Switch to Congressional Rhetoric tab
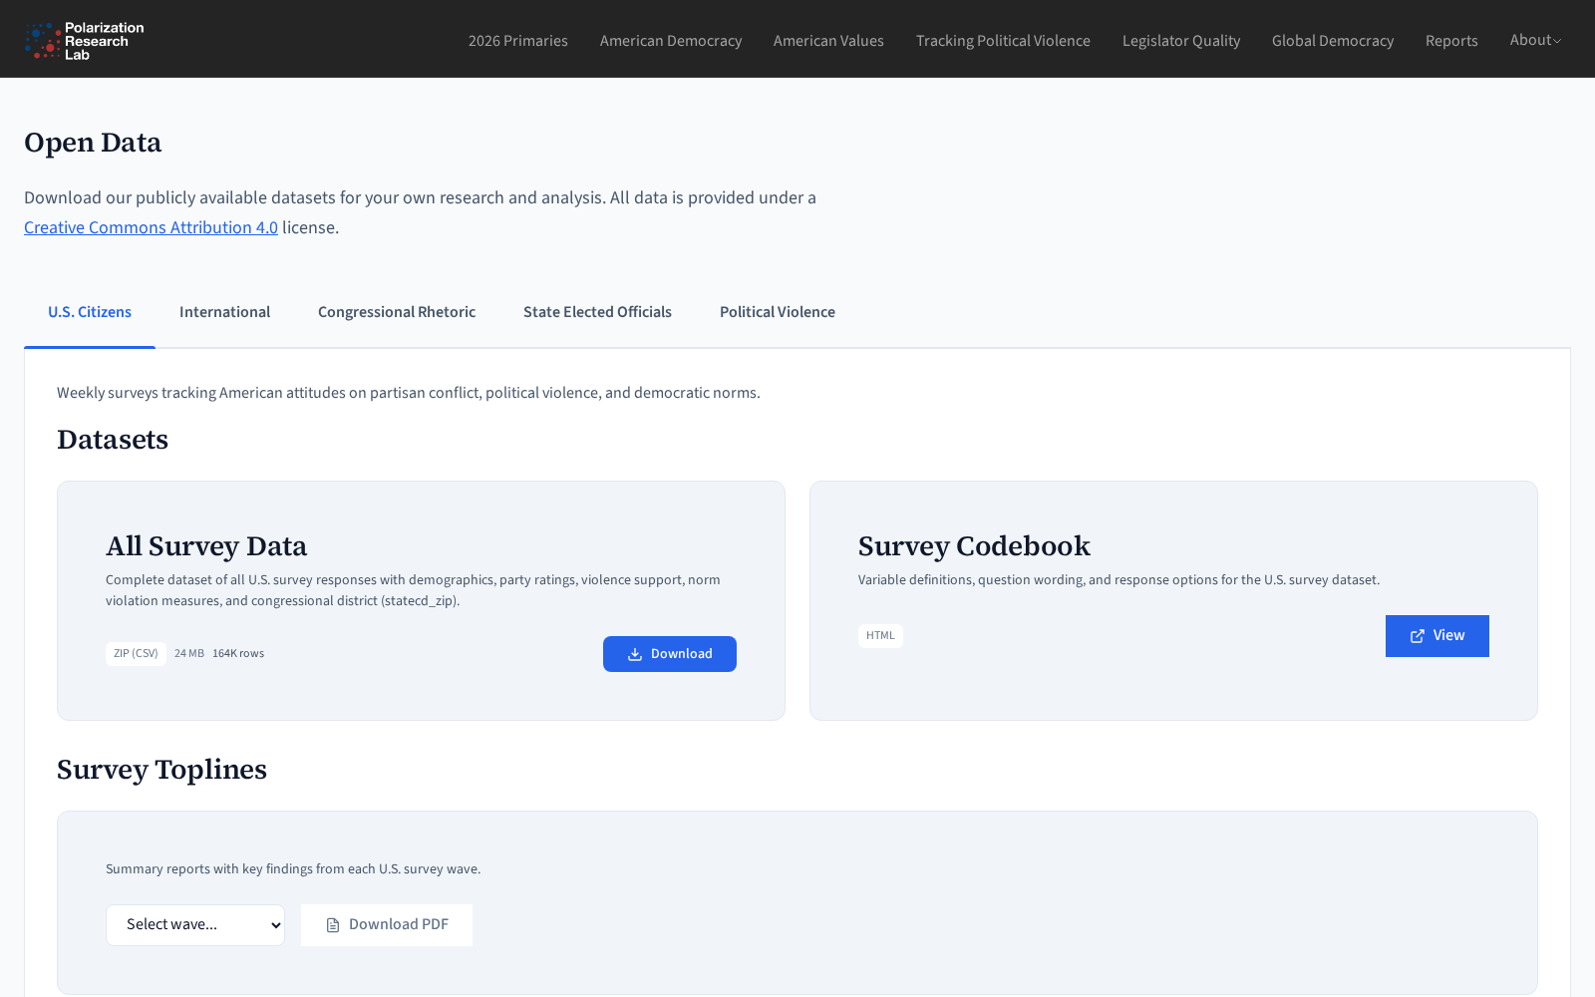Screen dimensions: 1595x997 point(397,312)
